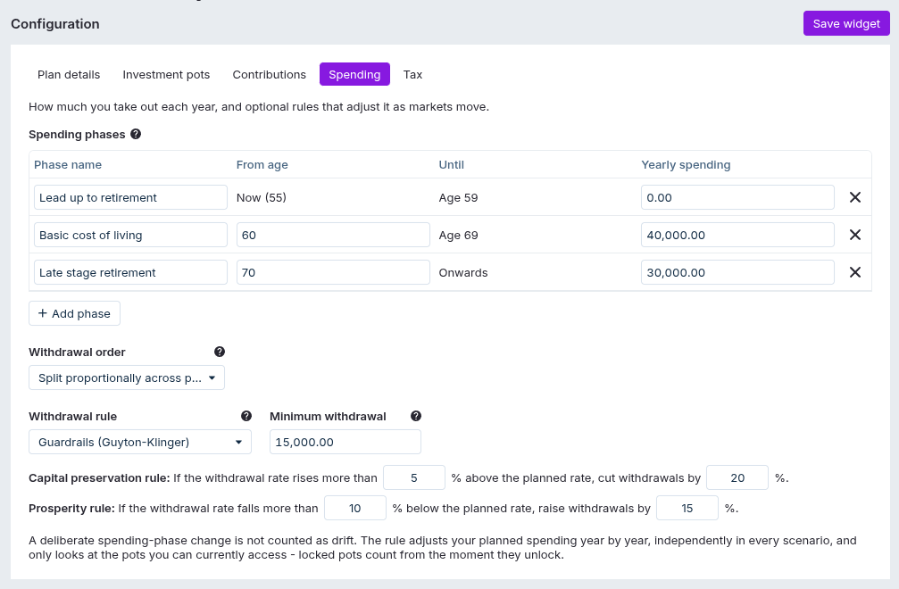Screen dimensions: 899x589
Task: Switch to the Plan details tab
Action: pos(69,74)
